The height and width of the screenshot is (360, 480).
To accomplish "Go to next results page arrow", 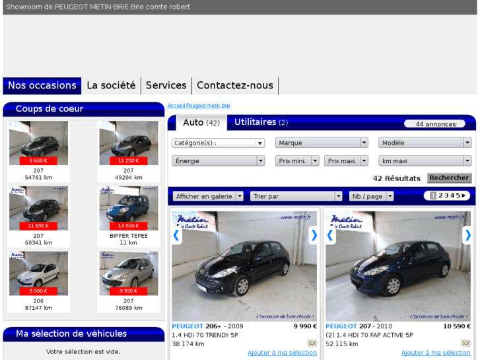I will click(x=463, y=196).
